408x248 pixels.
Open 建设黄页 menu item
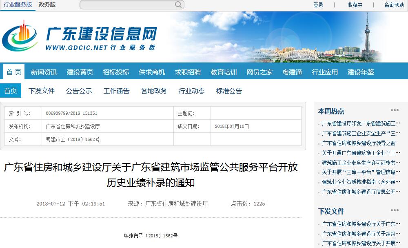point(80,72)
